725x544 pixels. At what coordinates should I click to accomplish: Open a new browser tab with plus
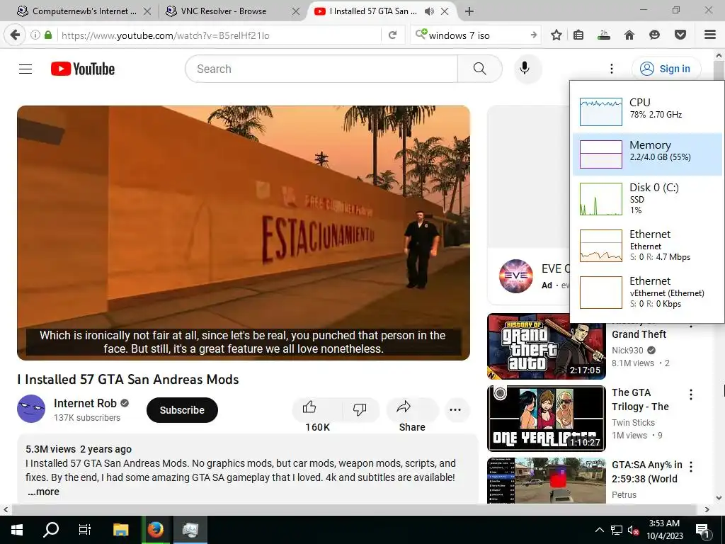[x=469, y=11]
